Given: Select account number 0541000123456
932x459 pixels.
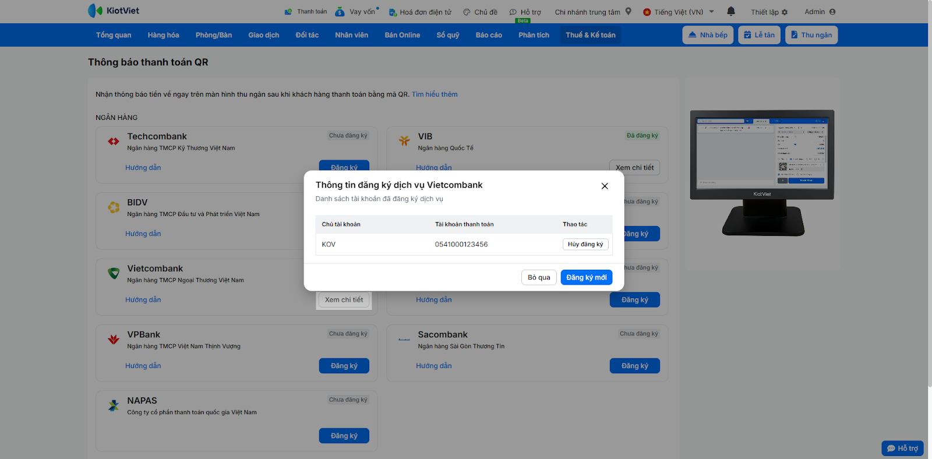Looking at the screenshot, I should coord(461,245).
